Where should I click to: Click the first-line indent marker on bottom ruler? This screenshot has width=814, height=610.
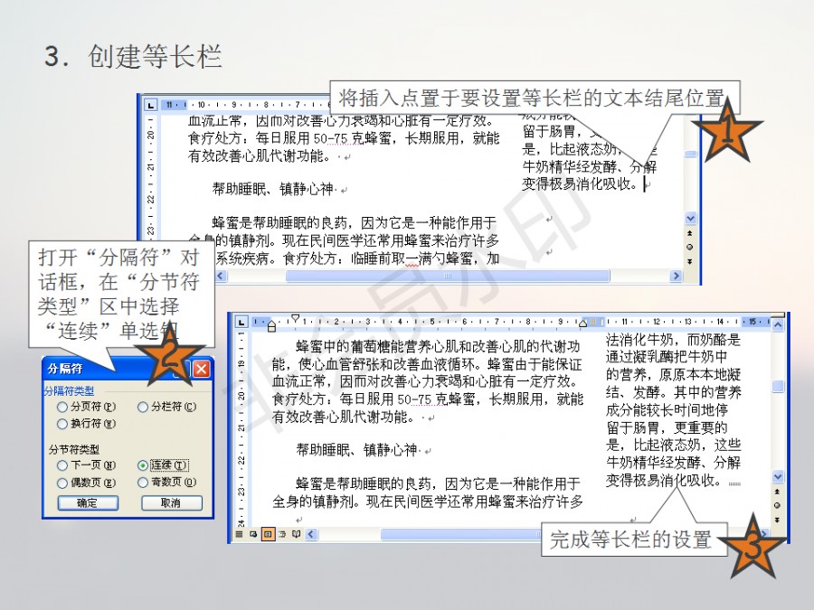(294, 318)
